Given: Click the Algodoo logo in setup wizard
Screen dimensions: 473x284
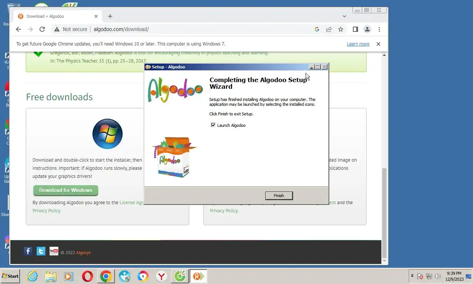Looking at the screenshot, I should click(x=175, y=89).
